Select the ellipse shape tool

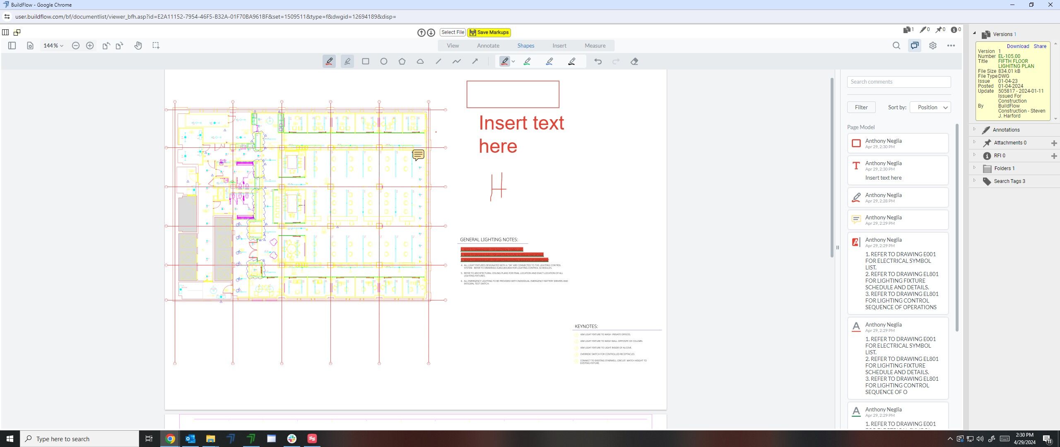point(383,61)
